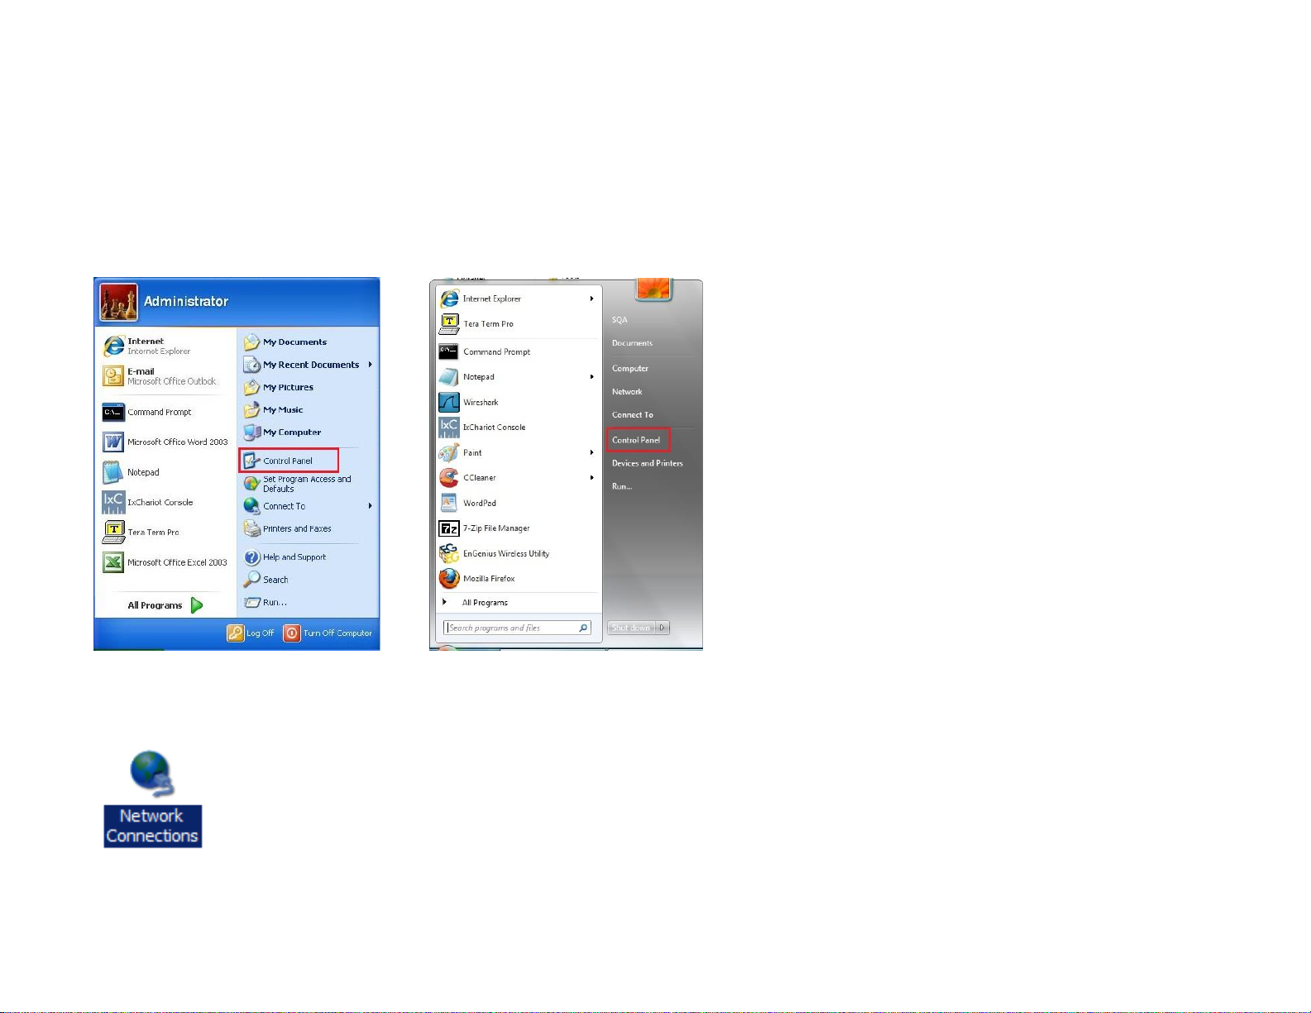Open My Music folder

pyautogui.click(x=274, y=409)
